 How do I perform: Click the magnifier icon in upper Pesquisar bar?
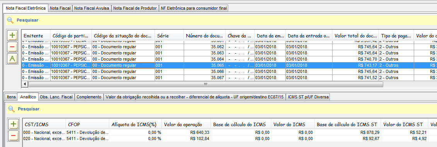pos(10,20)
